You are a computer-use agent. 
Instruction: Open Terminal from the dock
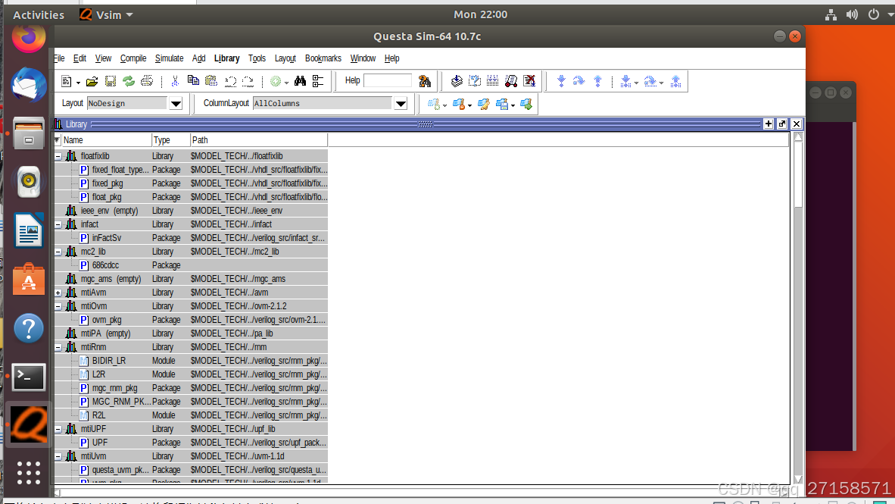29,377
